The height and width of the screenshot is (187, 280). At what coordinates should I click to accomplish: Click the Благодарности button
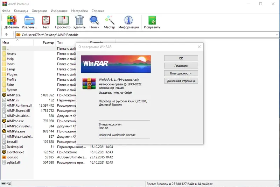[x=181, y=73]
